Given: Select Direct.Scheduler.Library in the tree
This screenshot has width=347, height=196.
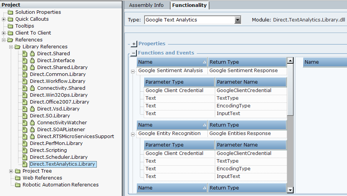Looking at the screenshot, I should click(x=58, y=157).
